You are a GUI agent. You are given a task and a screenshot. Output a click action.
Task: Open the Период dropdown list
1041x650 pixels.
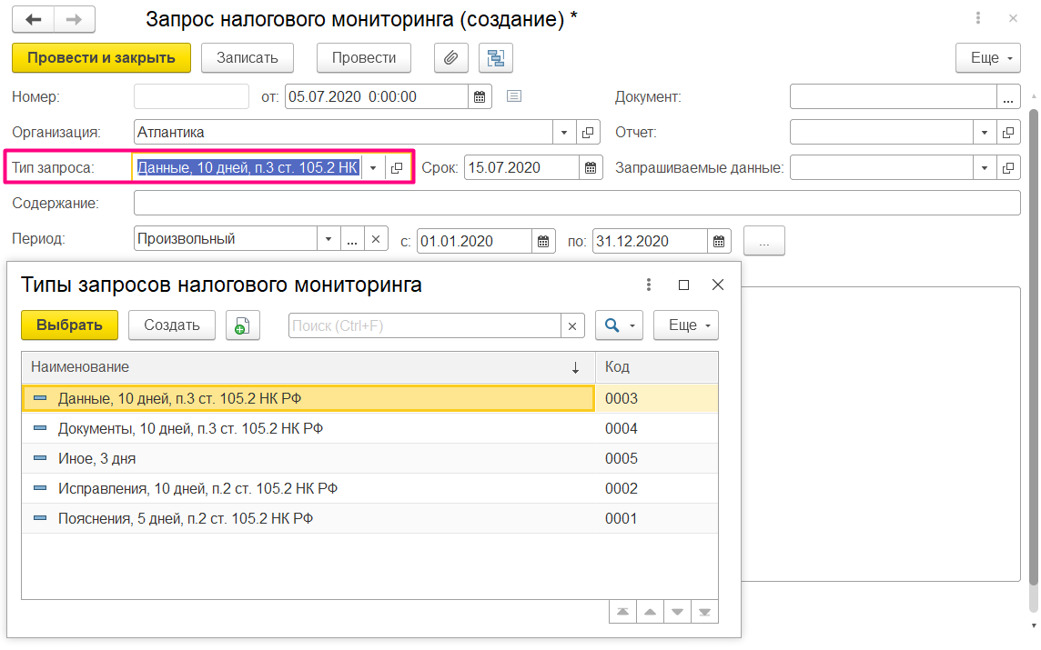pos(328,237)
